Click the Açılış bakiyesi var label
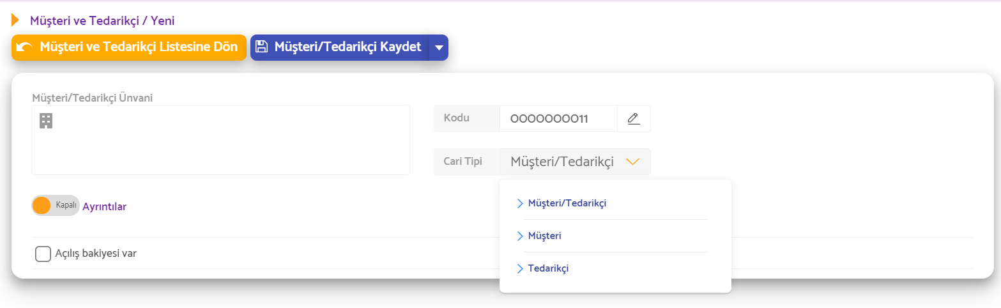The image size is (1001, 308). point(96,253)
